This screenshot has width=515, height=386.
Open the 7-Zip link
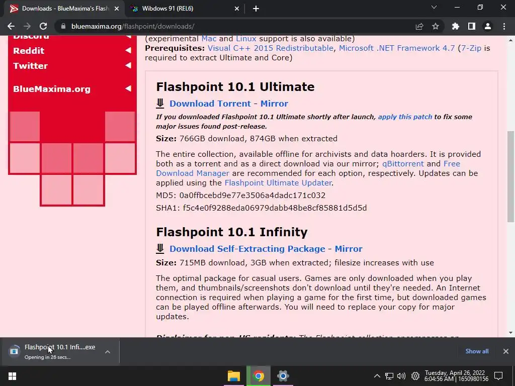pyautogui.click(x=471, y=48)
